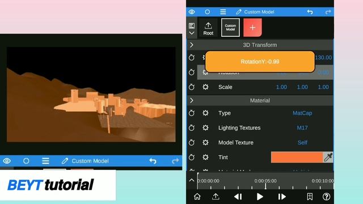Viewport: 363px width, 204px height.
Task: Open hamburger menu in right panel top bar
Action: (x=223, y=12)
